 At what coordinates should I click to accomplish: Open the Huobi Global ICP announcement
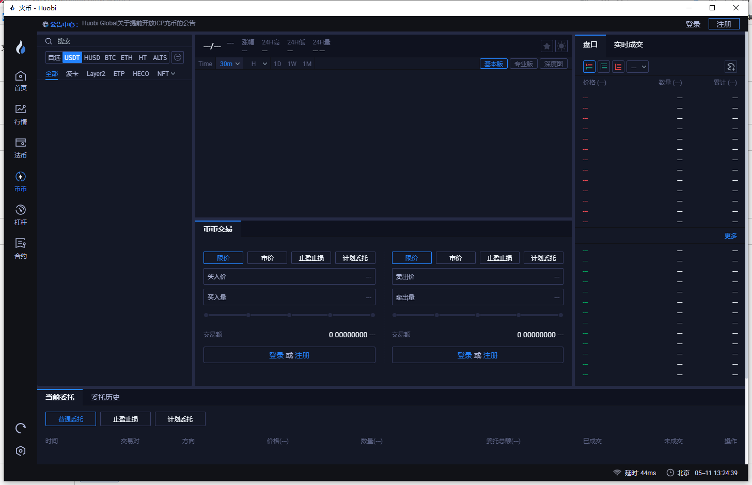coord(139,23)
